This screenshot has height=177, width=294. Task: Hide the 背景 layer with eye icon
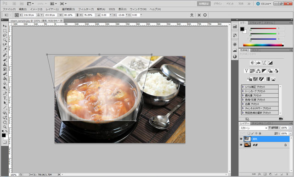coord(241,145)
